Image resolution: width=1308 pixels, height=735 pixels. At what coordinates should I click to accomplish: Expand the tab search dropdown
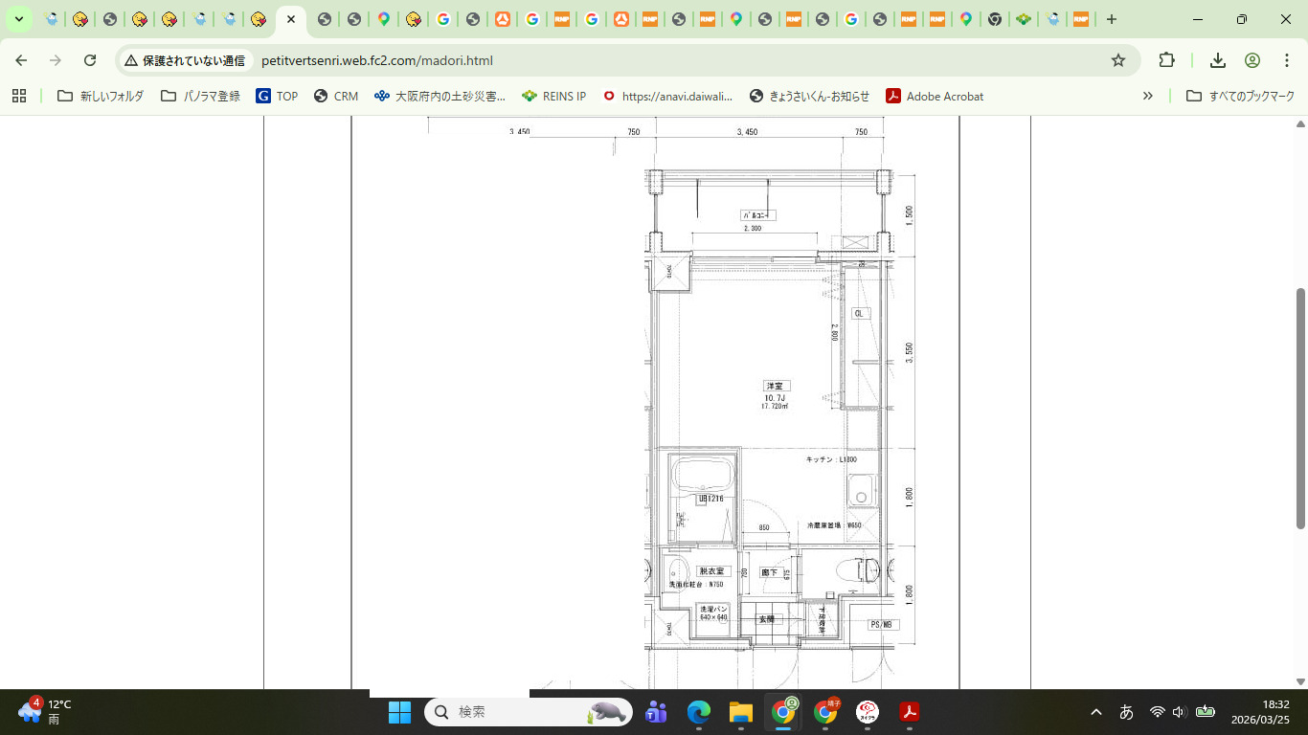click(x=18, y=19)
